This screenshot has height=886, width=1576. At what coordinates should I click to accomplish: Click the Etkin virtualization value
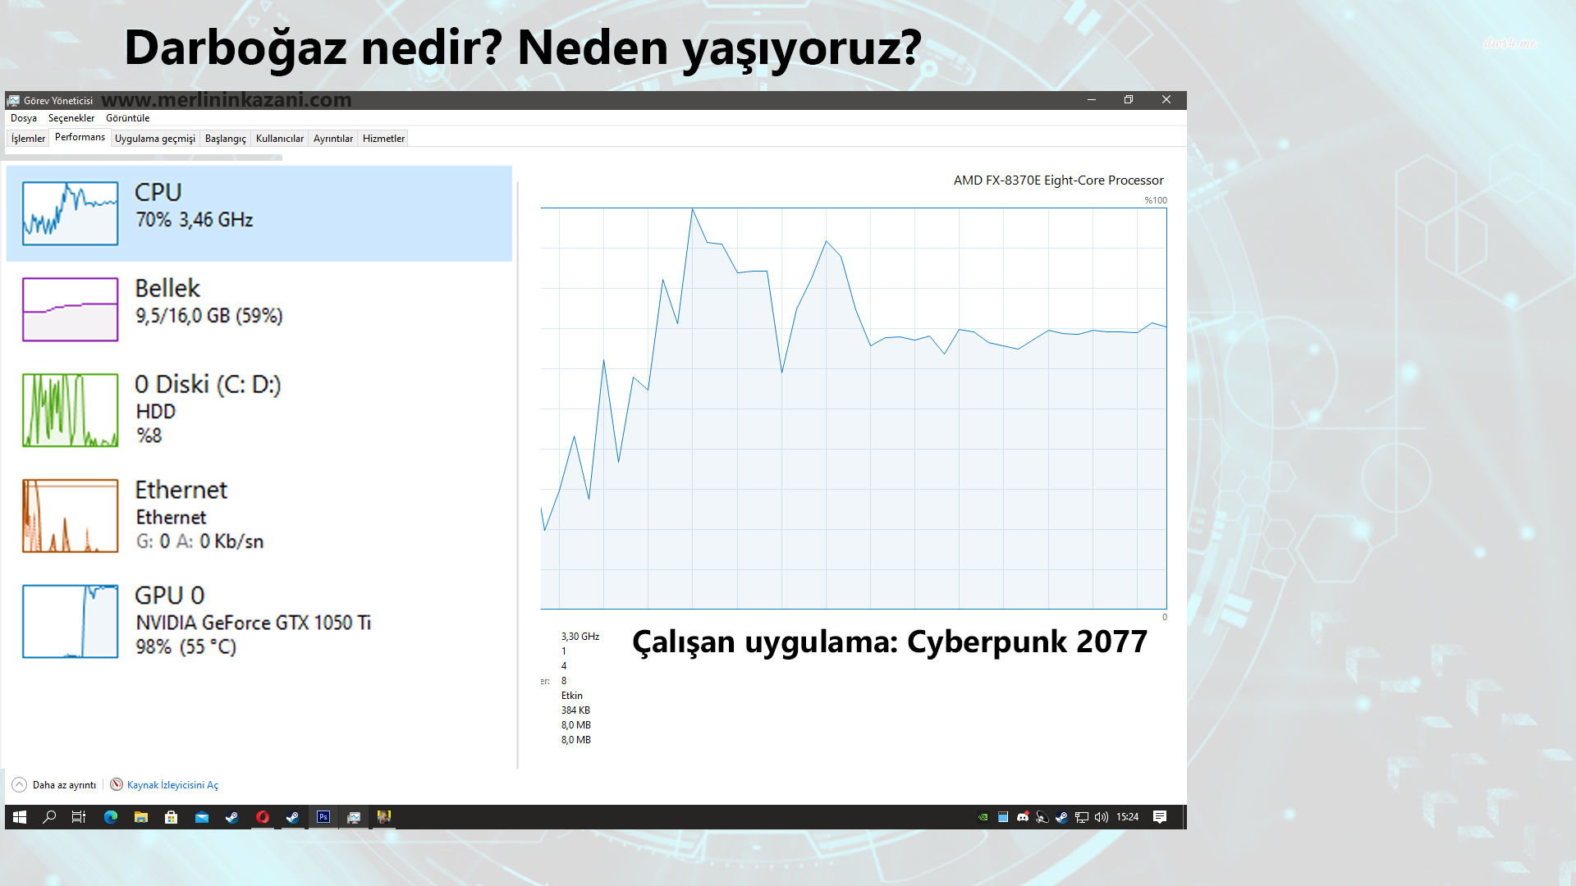coord(572,696)
